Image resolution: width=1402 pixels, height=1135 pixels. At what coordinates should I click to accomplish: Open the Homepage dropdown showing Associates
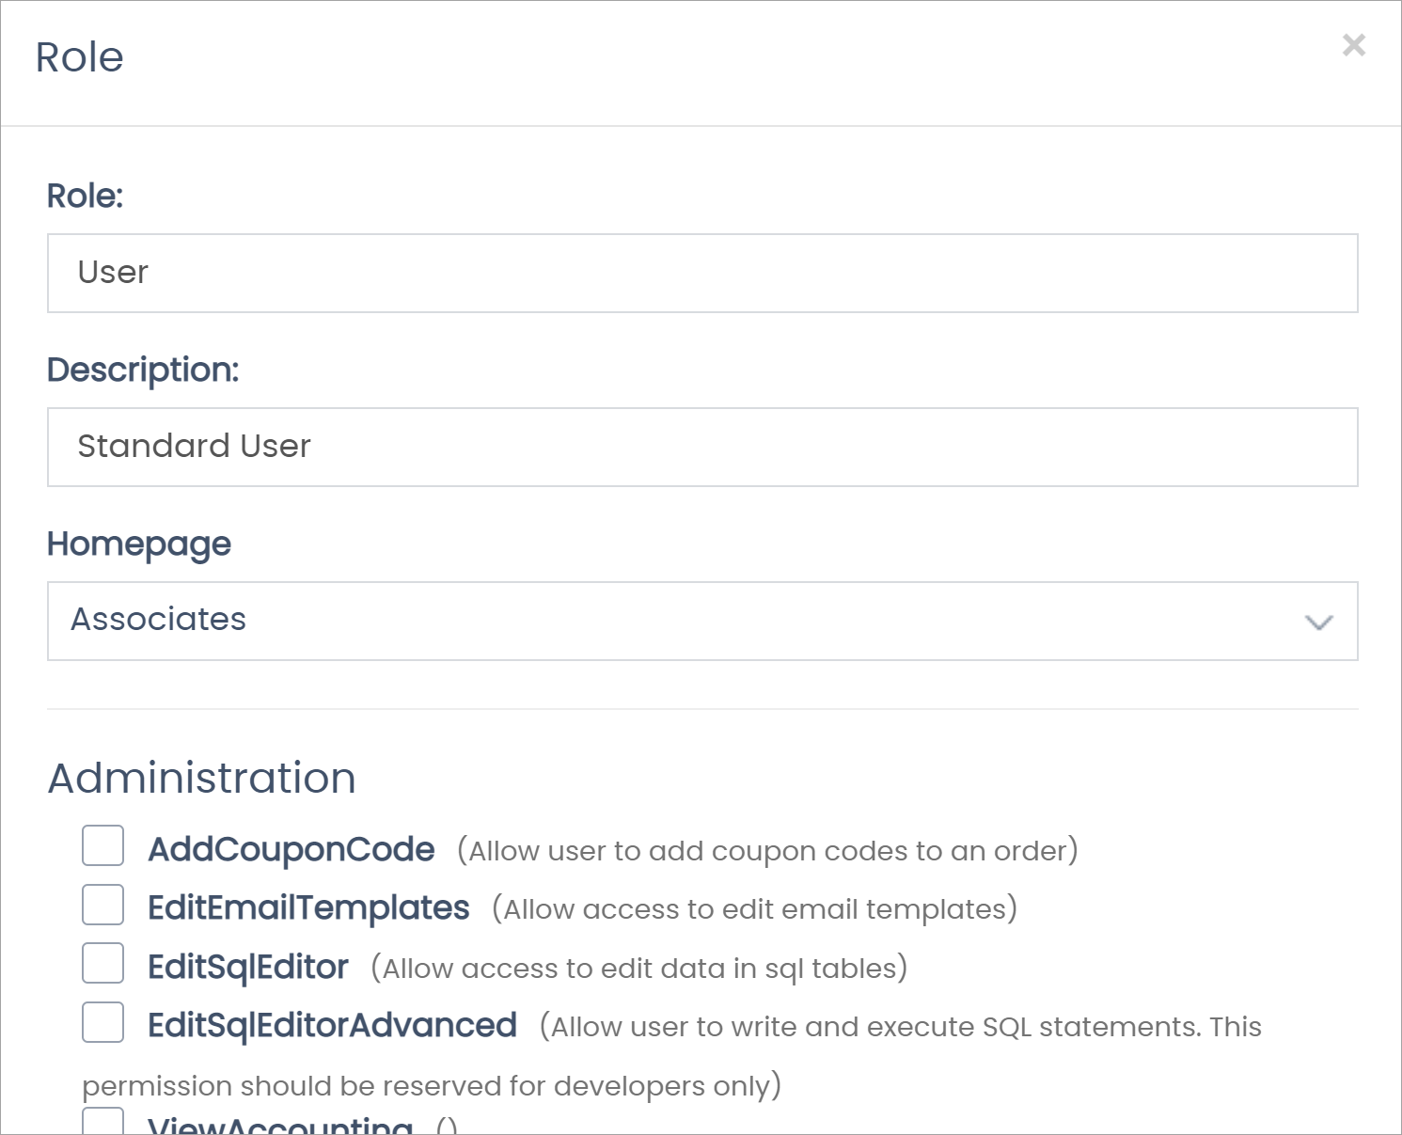tap(701, 621)
